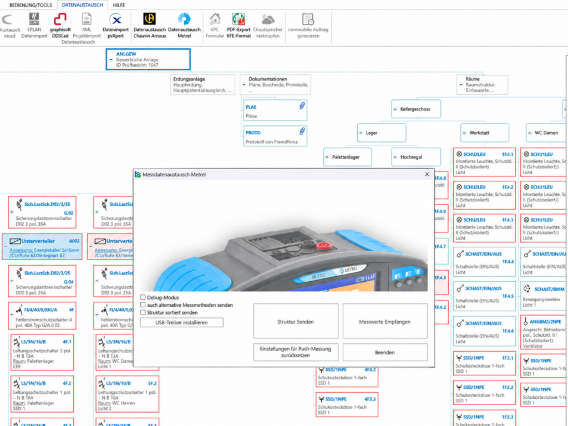
Task: Open Datenaustausch Metrel tool
Action: tap(184, 26)
